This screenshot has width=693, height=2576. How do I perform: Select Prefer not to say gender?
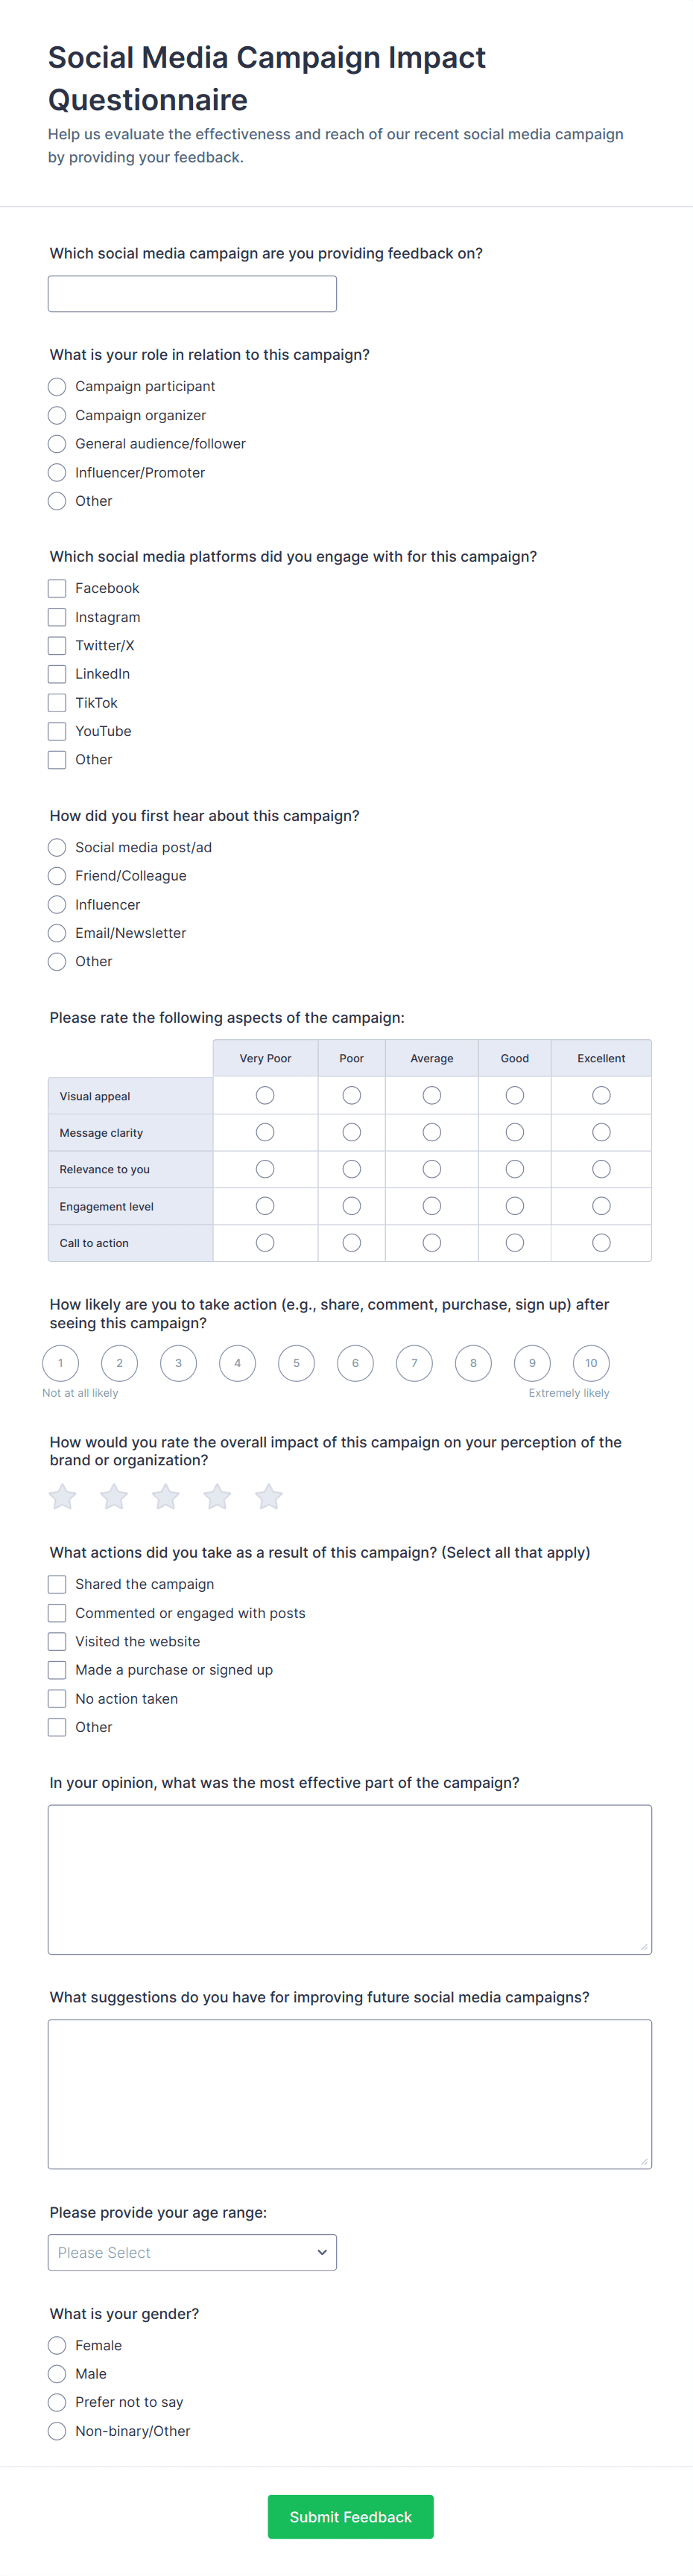pos(57,2402)
